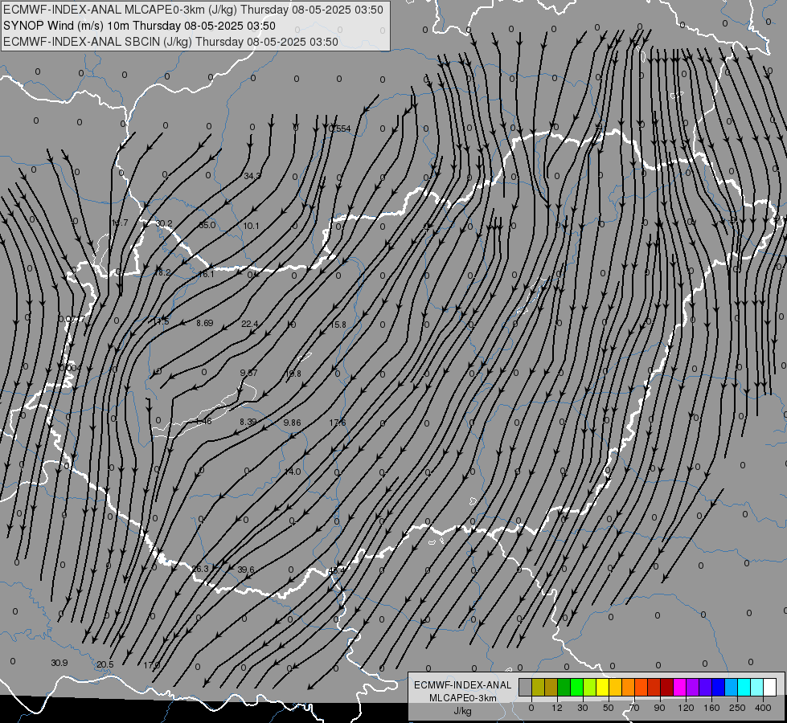Choose the indigo-violet legend swatch
This screenshot has width=787, height=723.
706,687
